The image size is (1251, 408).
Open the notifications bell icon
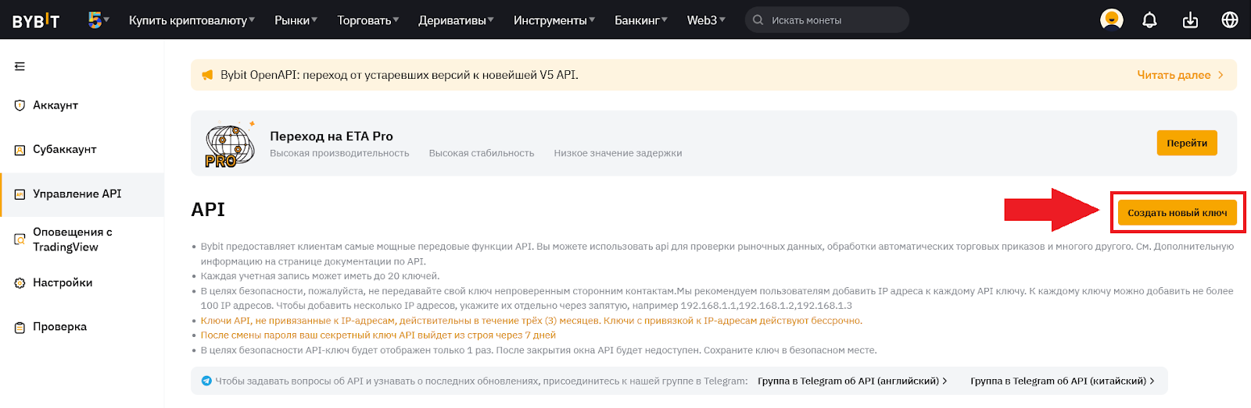point(1149,20)
